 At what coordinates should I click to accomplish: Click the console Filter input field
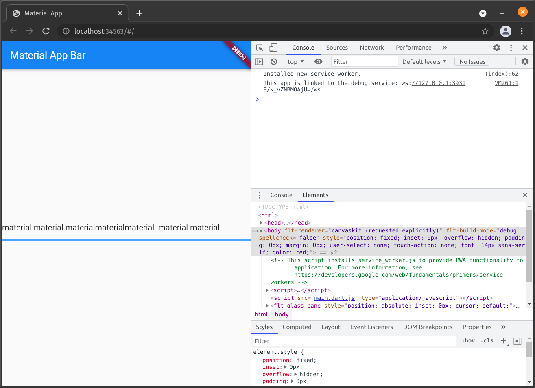(x=364, y=61)
